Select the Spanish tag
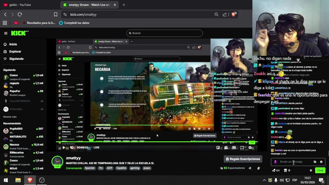The height and width of the screenshot is (185, 329). (x=90, y=168)
